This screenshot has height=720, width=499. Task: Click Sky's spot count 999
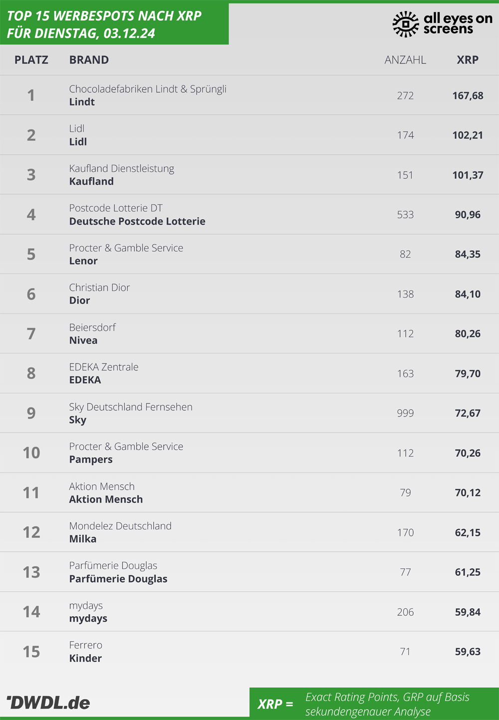(405, 413)
